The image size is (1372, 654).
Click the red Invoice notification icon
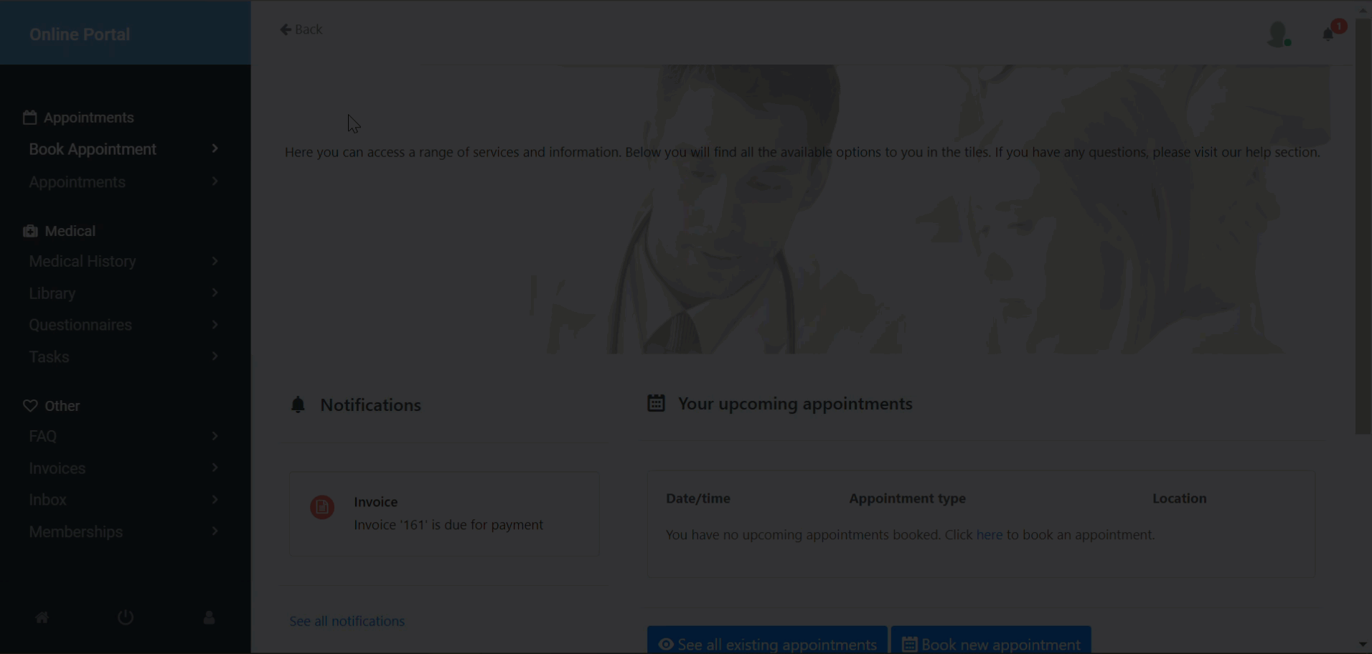pyautogui.click(x=322, y=507)
